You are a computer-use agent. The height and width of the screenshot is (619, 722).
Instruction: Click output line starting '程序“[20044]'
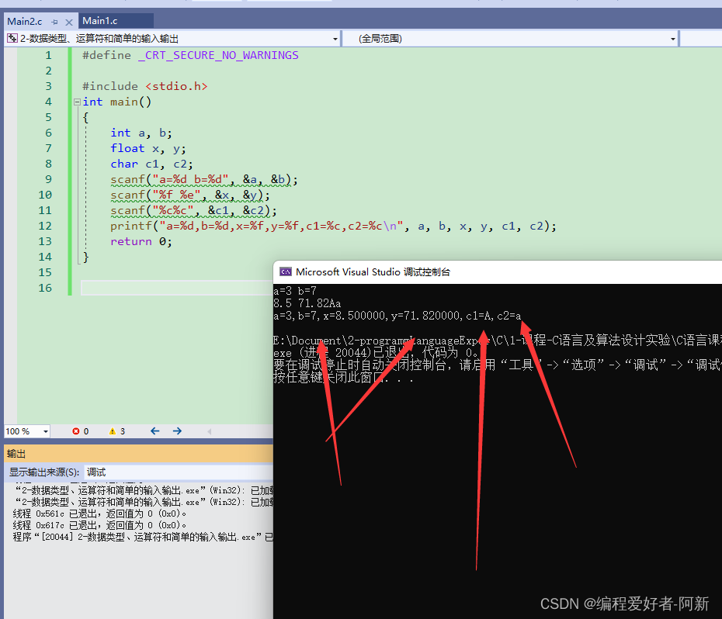coord(143,537)
